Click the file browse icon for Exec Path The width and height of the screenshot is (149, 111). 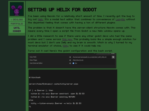[113, 57]
